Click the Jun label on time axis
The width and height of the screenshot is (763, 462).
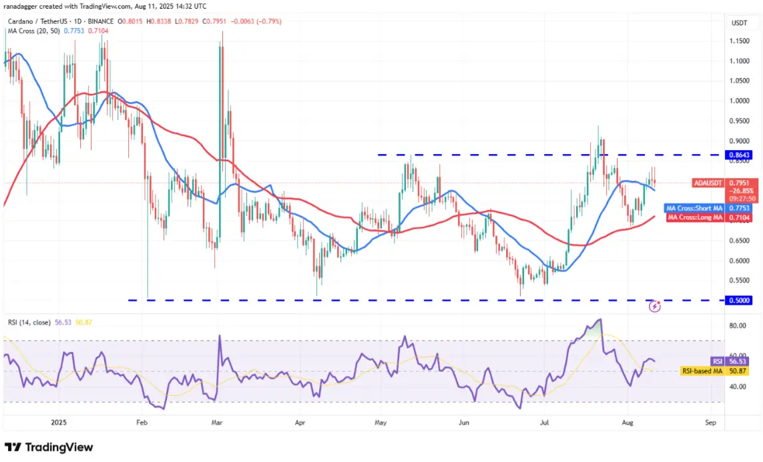pyautogui.click(x=464, y=422)
